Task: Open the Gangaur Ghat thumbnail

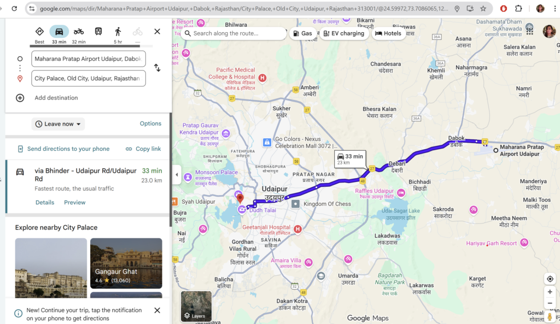Action: click(126, 263)
